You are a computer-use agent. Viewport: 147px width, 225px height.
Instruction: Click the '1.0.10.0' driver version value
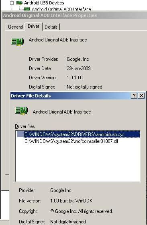click(75, 78)
